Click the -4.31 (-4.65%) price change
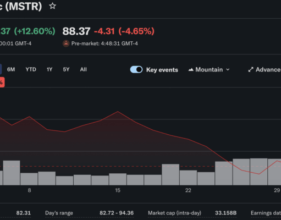 pyautogui.click(x=124, y=31)
